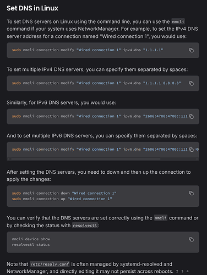Click the inline nmcli code in the first paragraph
207x275 pixels.
pyautogui.click(x=178, y=21)
